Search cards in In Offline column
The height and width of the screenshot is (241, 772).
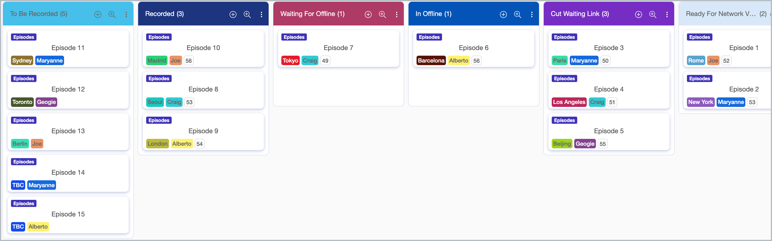point(518,15)
